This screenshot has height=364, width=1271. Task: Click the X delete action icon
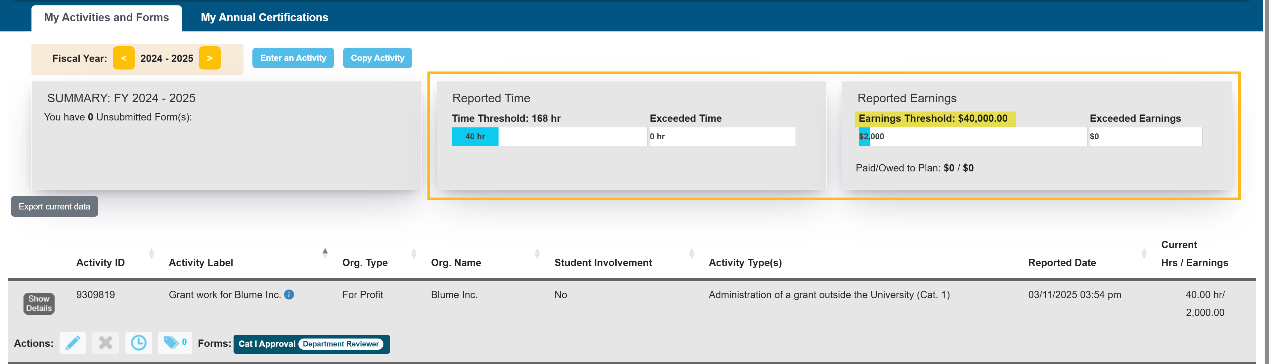click(106, 343)
